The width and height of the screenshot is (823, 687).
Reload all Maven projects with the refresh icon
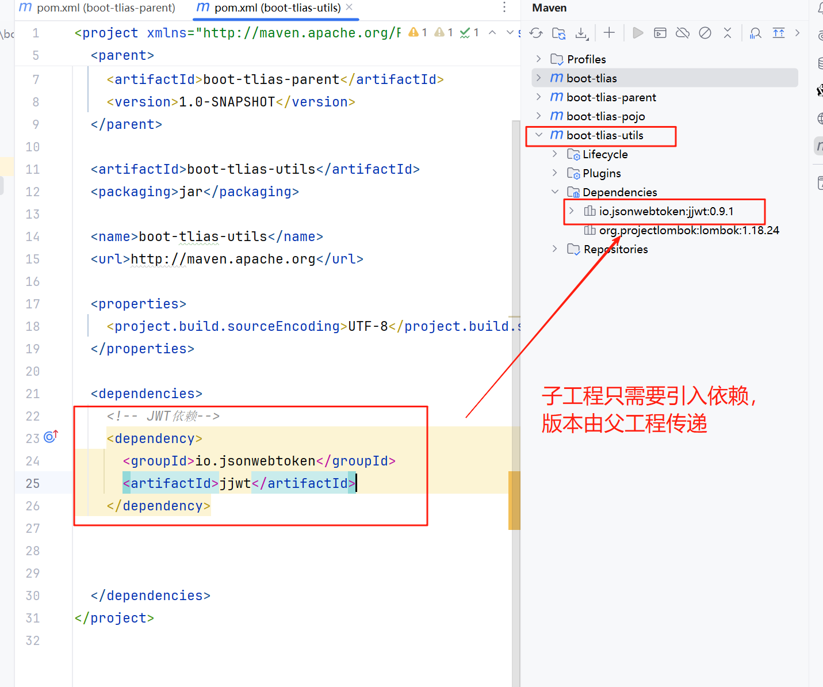tap(536, 33)
